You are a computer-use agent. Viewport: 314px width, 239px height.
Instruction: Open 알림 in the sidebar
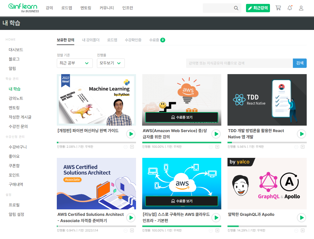click(x=12, y=68)
